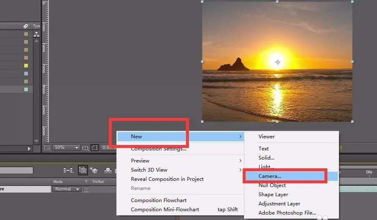This screenshot has width=377, height=220.
Task: Open the project flowchart view icon
Action: click(x=37, y=34)
